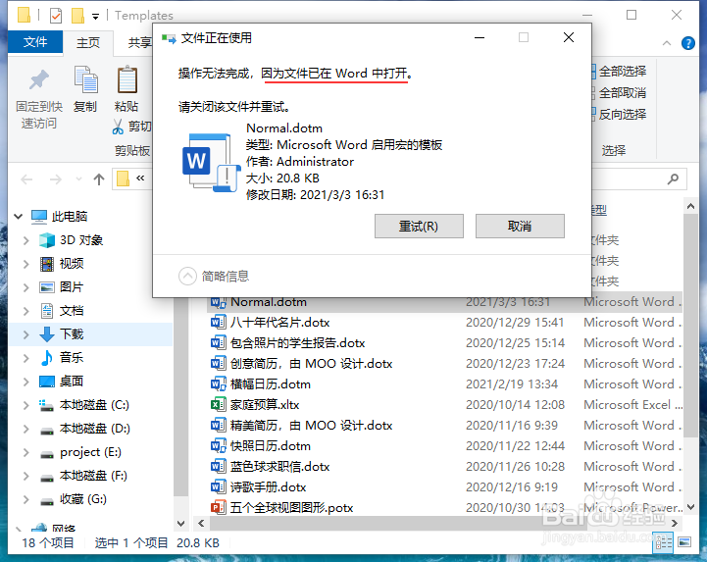The image size is (707, 562).
Task: Click the details view icon in status bar
Action: (663, 542)
